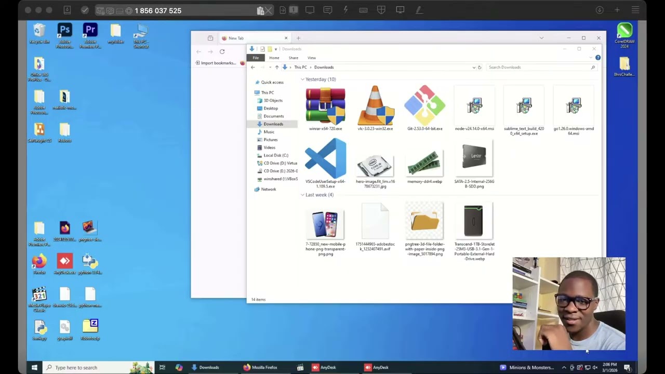Select the vlc-3.0.23-win32.exe installer
Image resolution: width=665 pixels, height=374 pixels.
click(x=375, y=109)
